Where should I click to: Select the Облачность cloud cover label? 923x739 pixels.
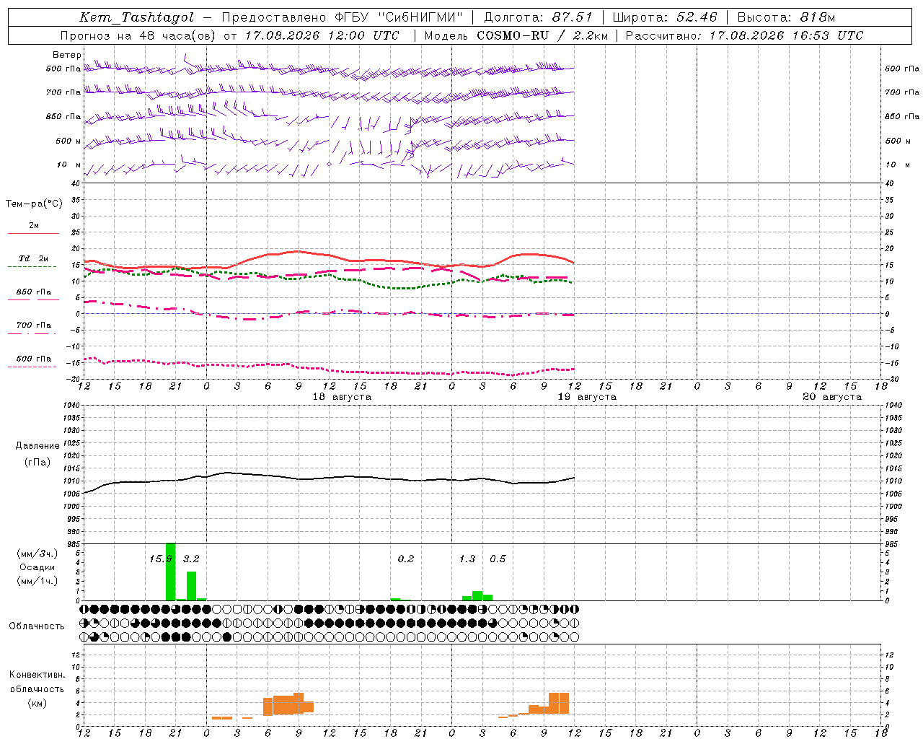tap(37, 626)
